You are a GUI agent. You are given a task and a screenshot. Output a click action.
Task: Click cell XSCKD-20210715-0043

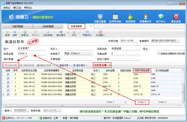(52, 74)
